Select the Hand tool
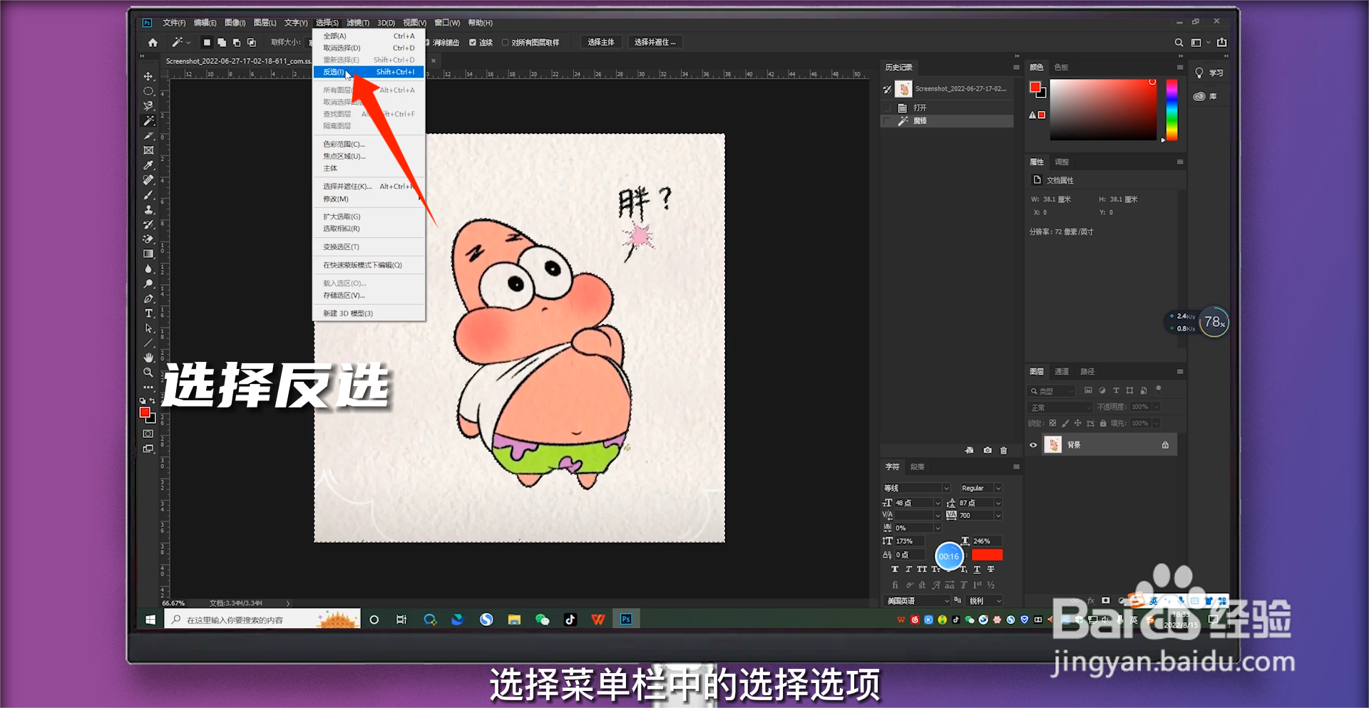This screenshot has width=1369, height=708. [x=148, y=358]
